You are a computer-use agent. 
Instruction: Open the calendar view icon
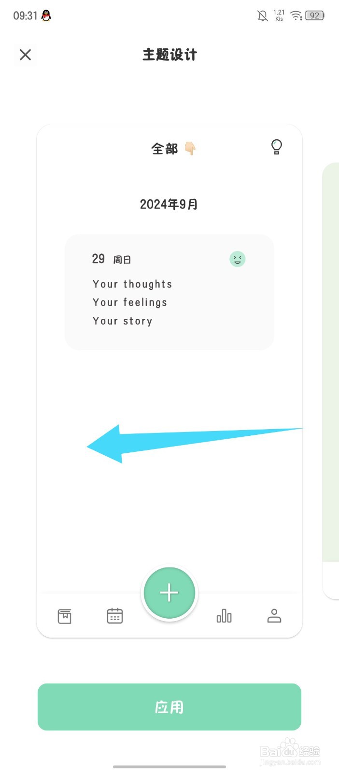point(114,616)
